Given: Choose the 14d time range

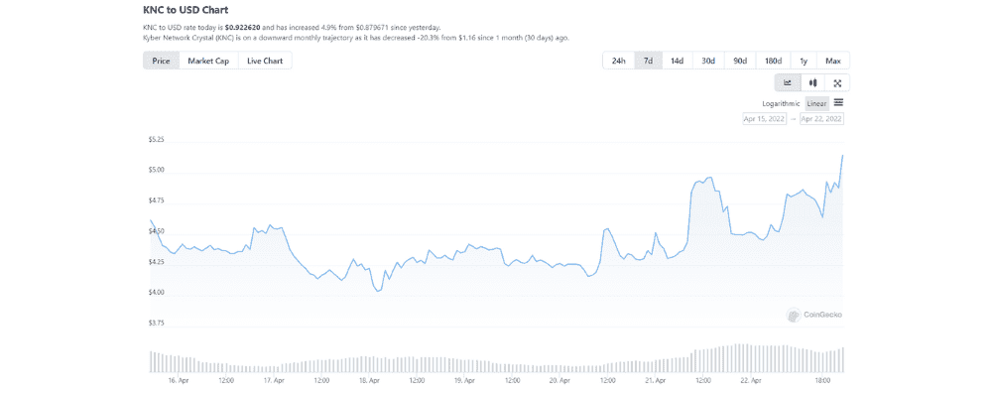Looking at the screenshot, I should click(x=677, y=62).
